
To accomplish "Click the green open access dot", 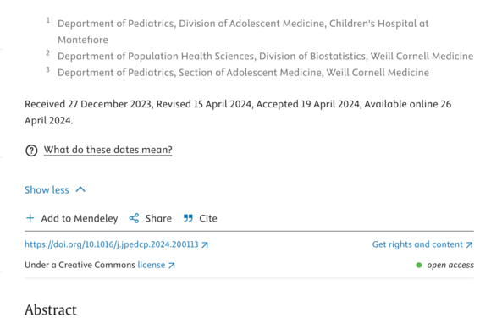I will (x=419, y=266).
